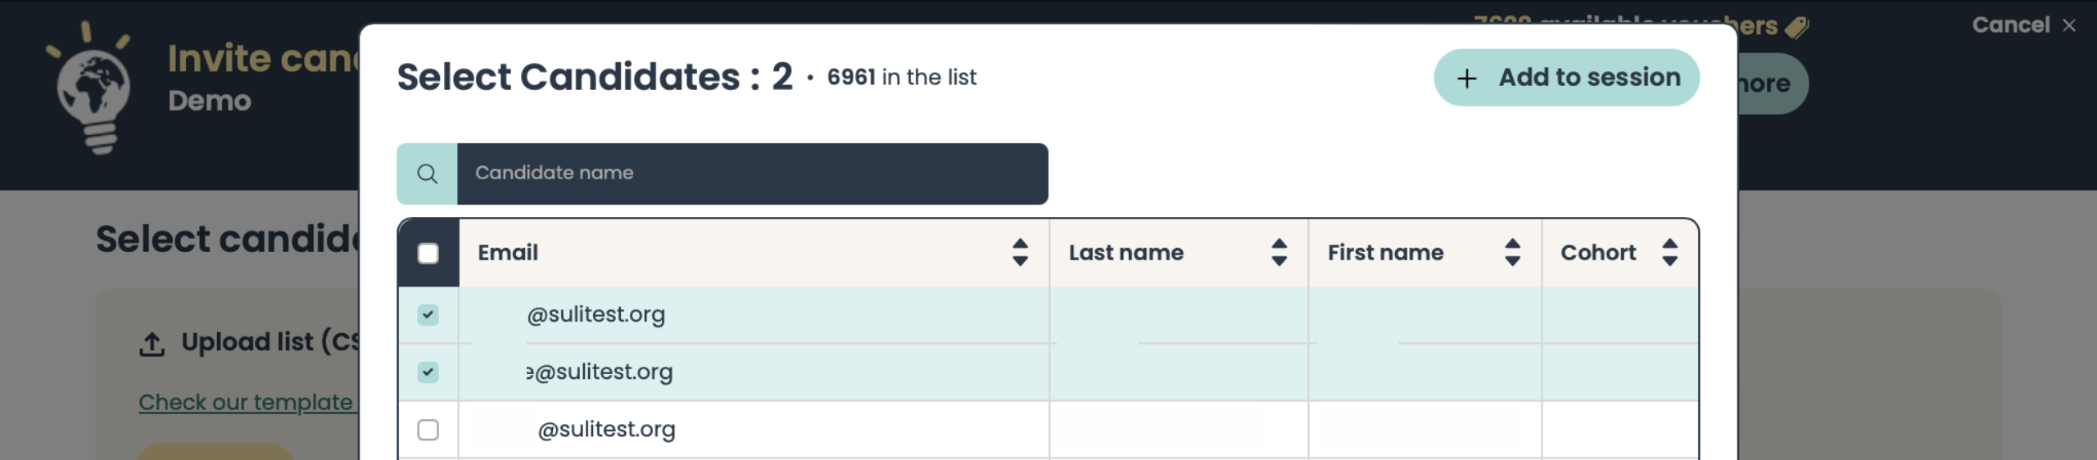
Task: Sort by Cohort column arrows
Action: pyautogui.click(x=1669, y=252)
